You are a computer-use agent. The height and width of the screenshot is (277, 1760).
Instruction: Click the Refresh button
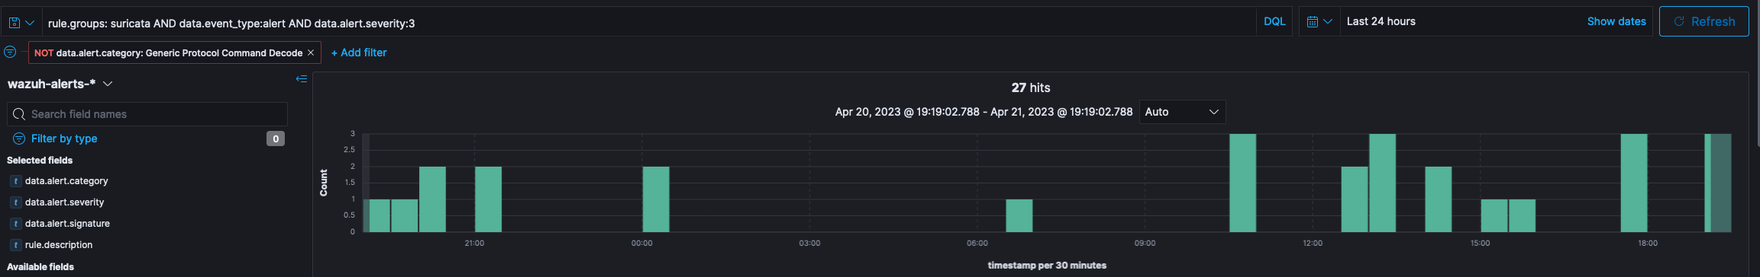1703,21
